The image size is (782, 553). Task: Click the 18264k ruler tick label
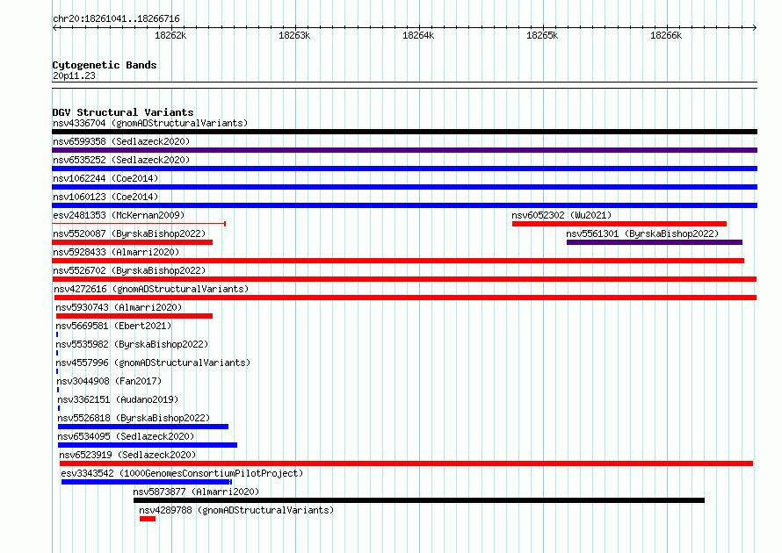(x=418, y=35)
